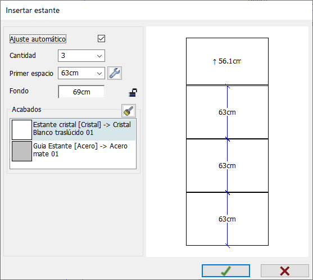Click the middle 63cm space in preview

click(x=227, y=166)
